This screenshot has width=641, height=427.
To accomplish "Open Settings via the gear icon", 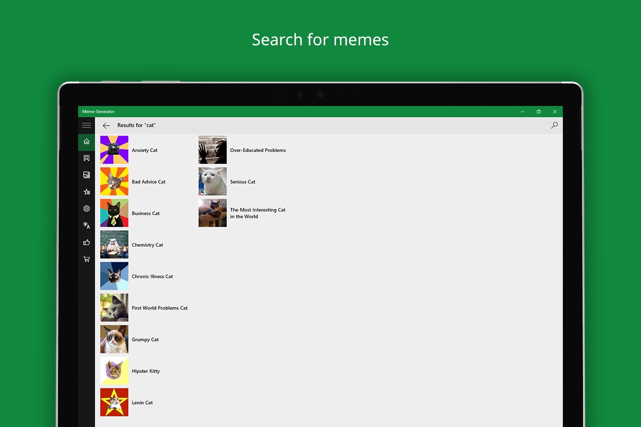I will 86,208.
